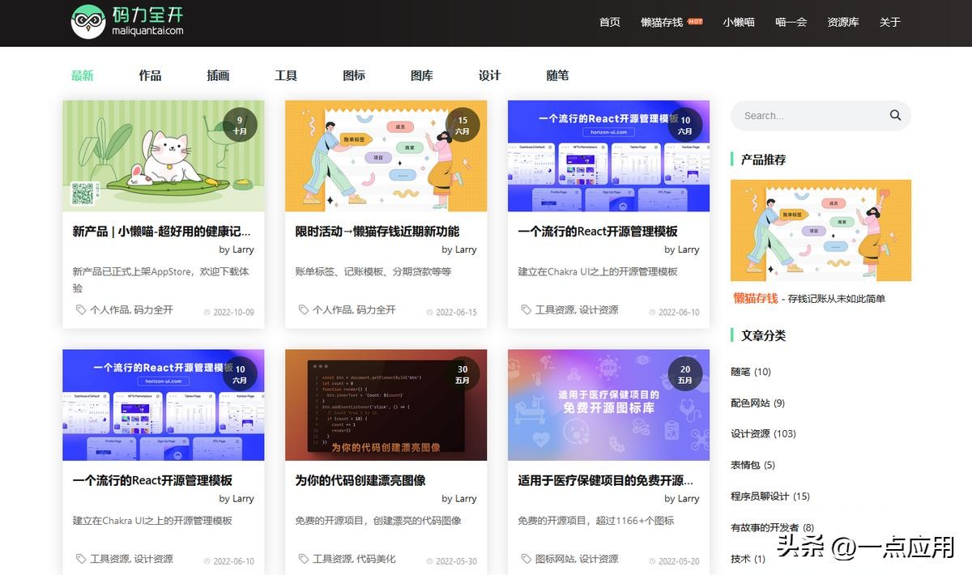Select the 图标 category tab
This screenshot has height=575, width=972.
(x=354, y=75)
